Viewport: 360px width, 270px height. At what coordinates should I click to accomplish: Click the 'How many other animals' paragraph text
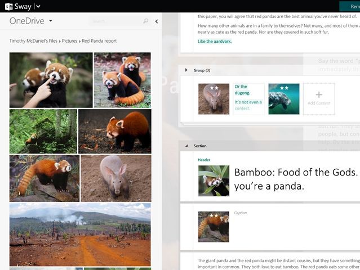click(x=279, y=29)
